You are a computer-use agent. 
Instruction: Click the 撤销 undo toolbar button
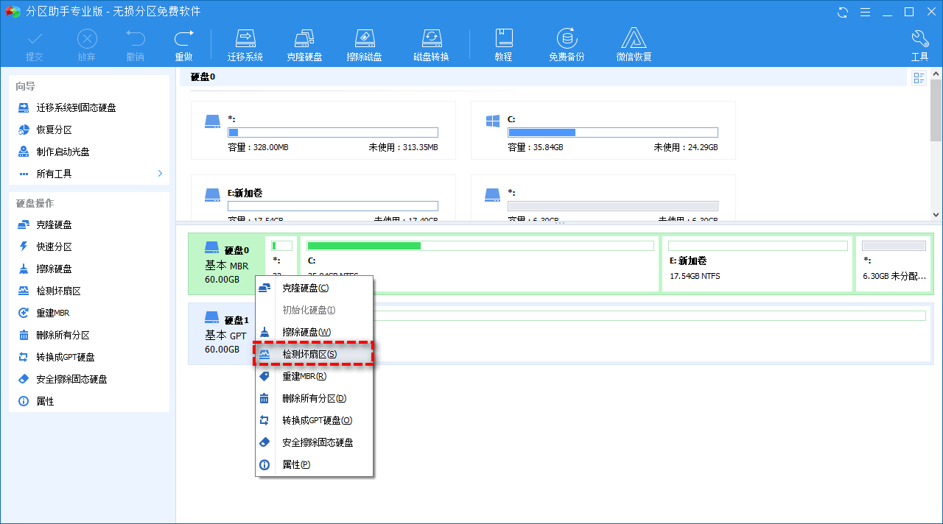(x=135, y=45)
